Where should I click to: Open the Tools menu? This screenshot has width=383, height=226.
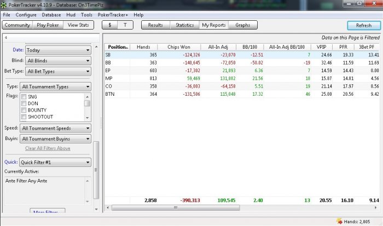[86, 15]
